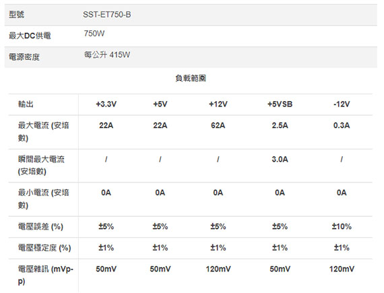Click the 負載範圍 section heading

tap(191, 78)
